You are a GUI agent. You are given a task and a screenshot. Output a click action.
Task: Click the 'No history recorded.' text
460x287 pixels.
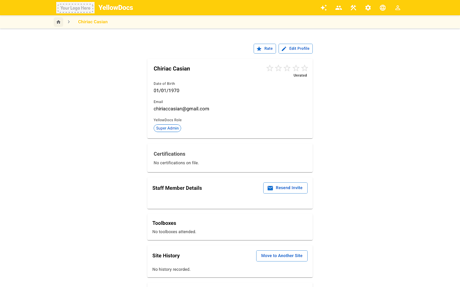coord(172,269)
